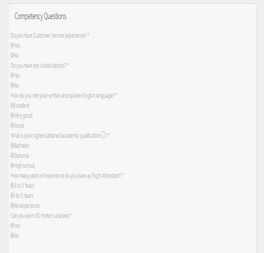
Task: Select No for swimming 50 meters unaided
Action: (x=12, y=235)
